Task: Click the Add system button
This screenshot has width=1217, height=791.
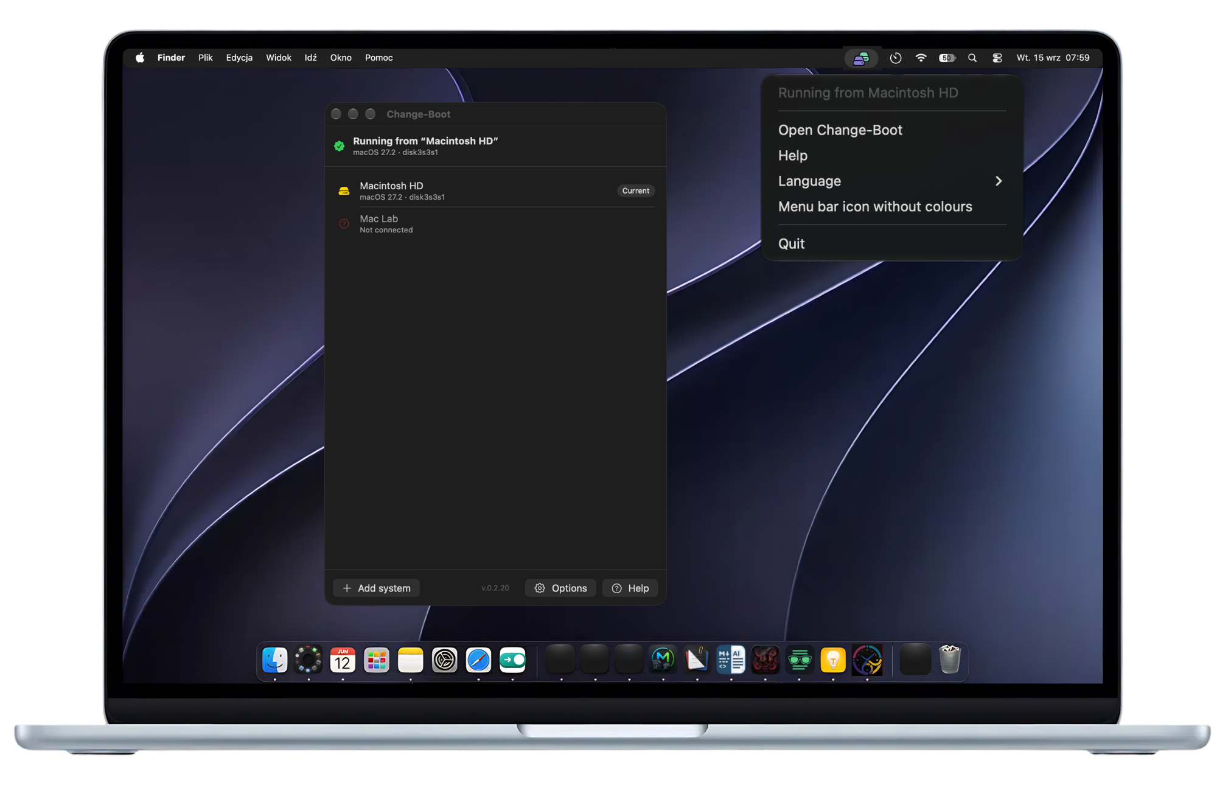Action: click(x=377, y=588)
